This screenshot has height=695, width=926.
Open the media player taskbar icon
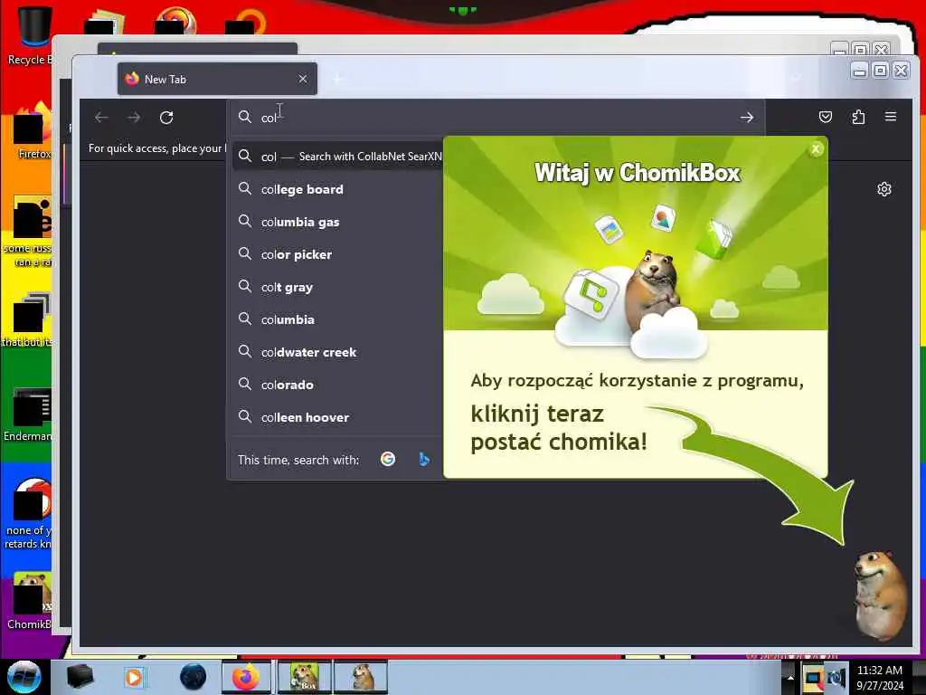click(134, 677)
